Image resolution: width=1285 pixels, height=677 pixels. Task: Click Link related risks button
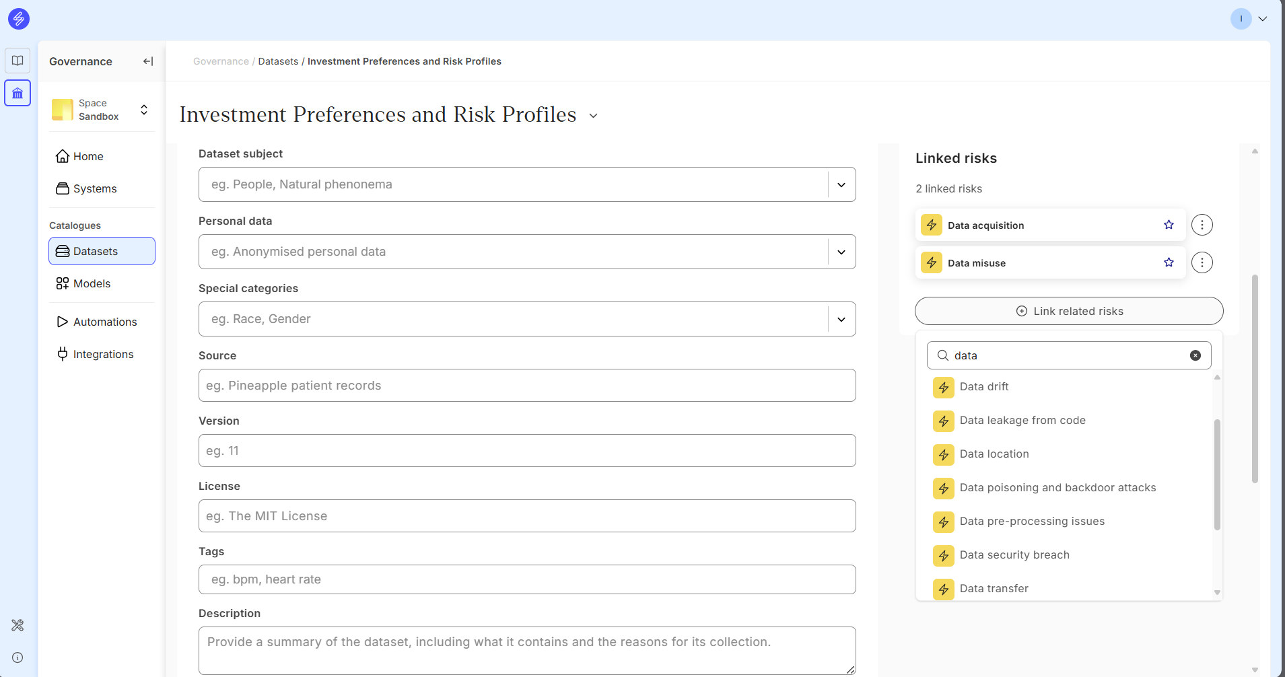pyautogui.click(x=1068, y=311)
